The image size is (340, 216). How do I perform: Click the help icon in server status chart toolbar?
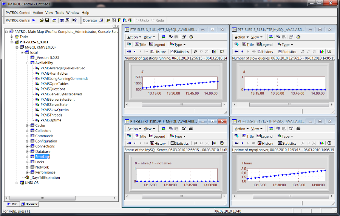tap(222, 143)
